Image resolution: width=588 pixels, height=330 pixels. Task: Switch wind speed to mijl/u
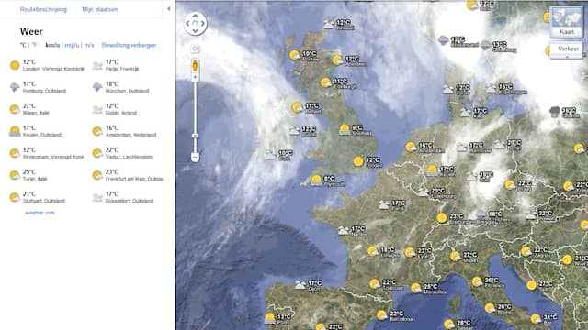pyautogui.click(x=72, y=45)
